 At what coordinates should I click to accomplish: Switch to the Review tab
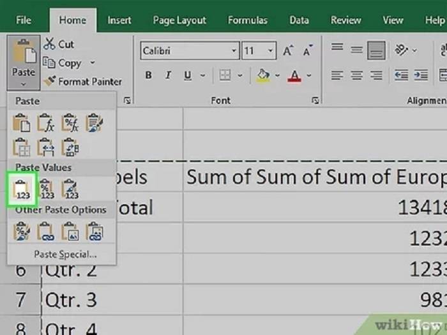point(345,20)
